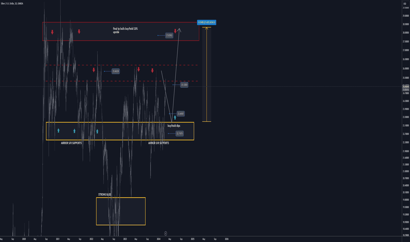Click the 22.71075 price callout label
Screen dimensions: 410x242
[x=179, y=133]
